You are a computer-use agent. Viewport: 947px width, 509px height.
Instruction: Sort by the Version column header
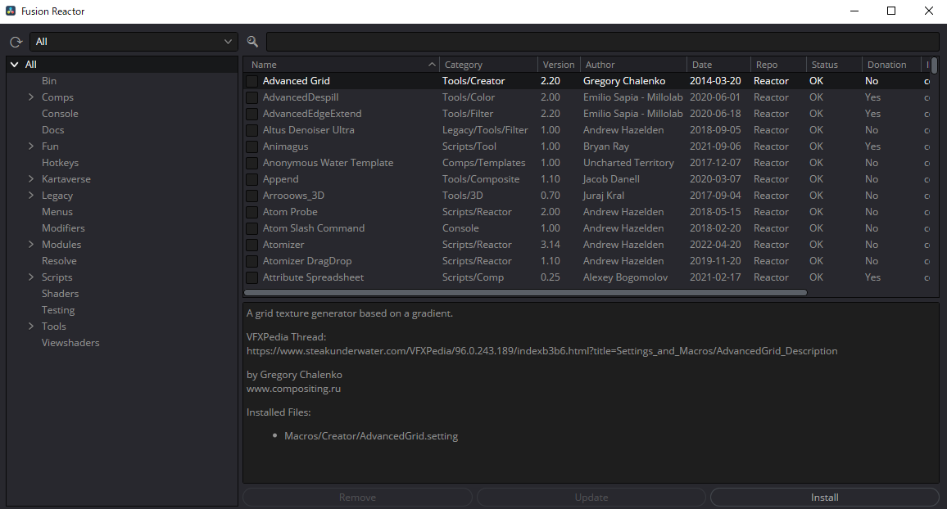pos(559,65)
